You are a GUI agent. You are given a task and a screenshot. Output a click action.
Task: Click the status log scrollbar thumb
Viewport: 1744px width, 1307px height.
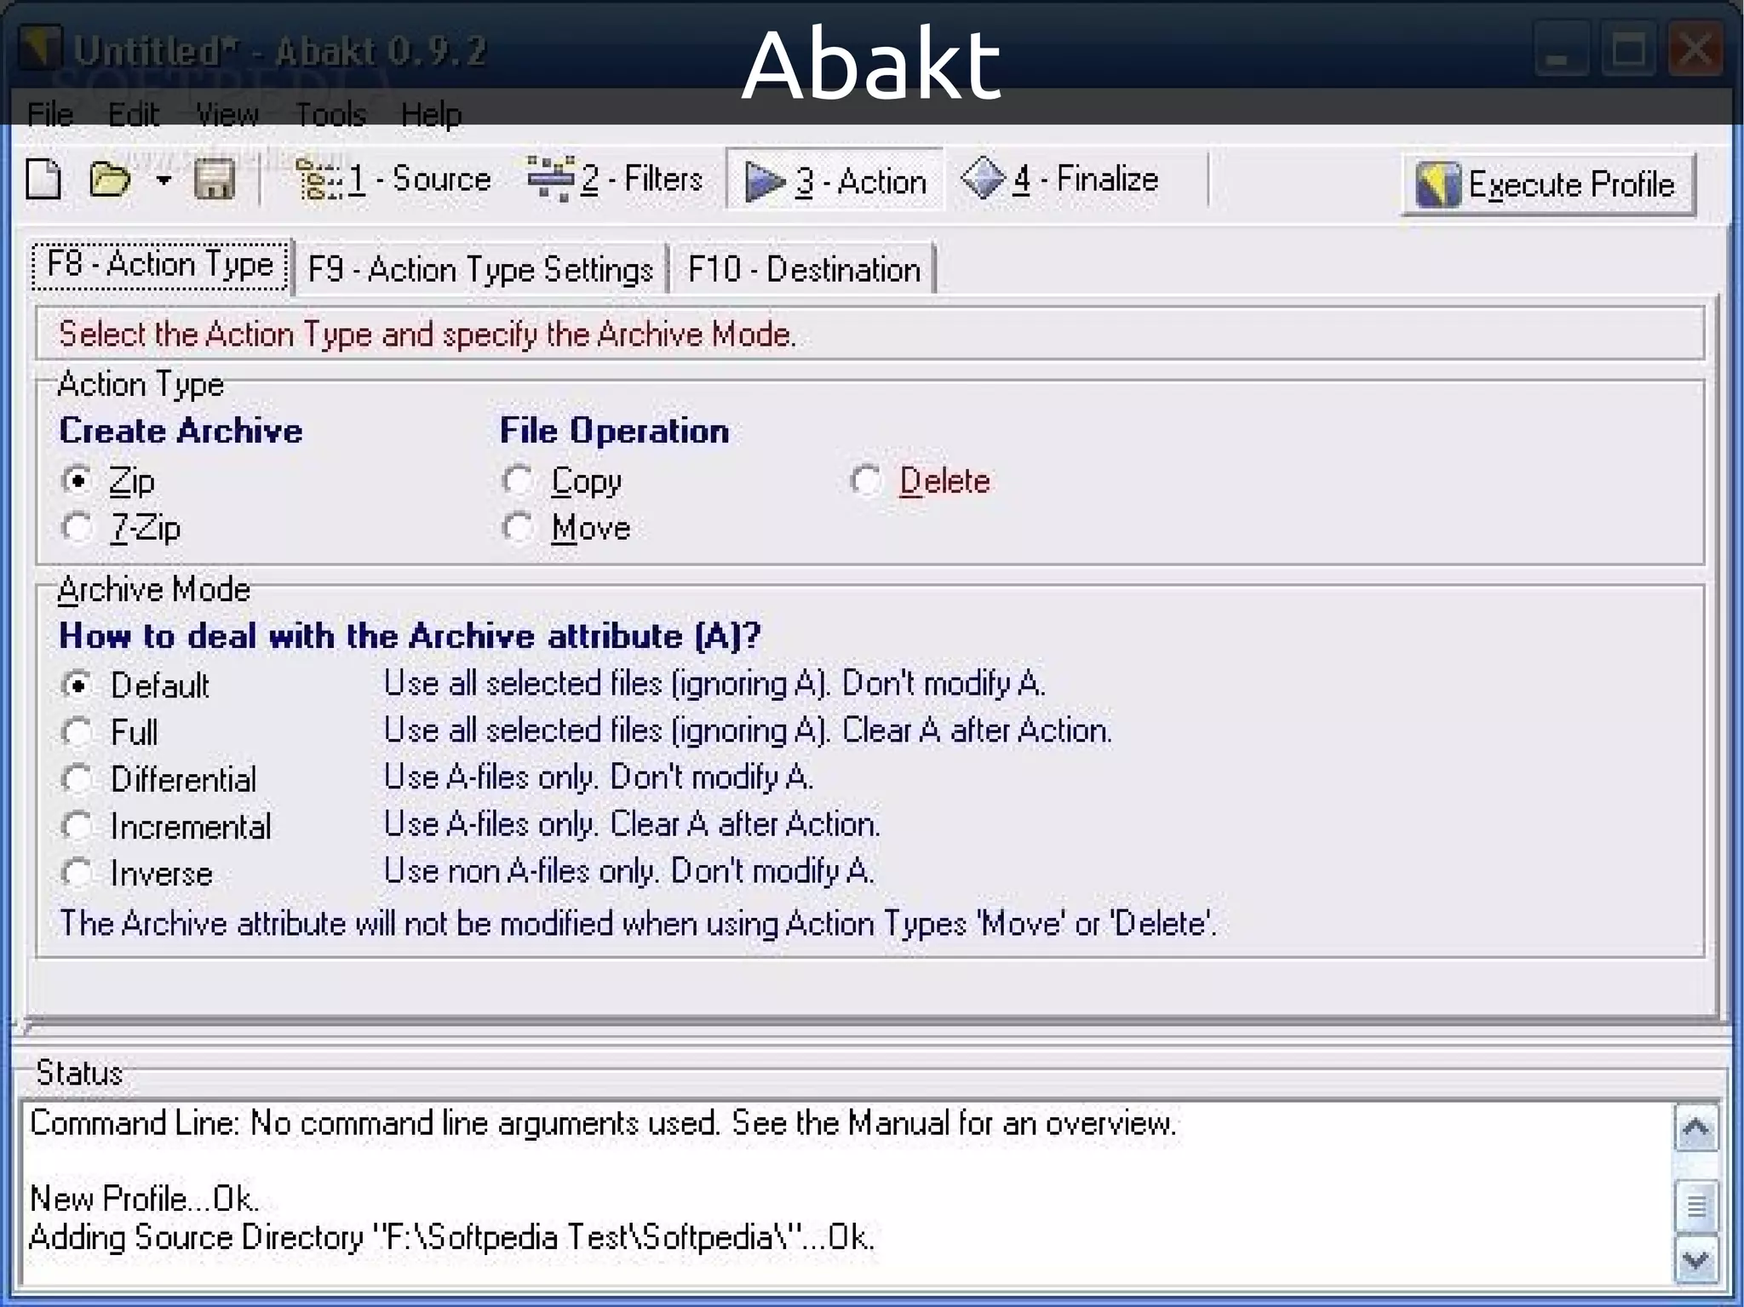tap(1695, 1206)
